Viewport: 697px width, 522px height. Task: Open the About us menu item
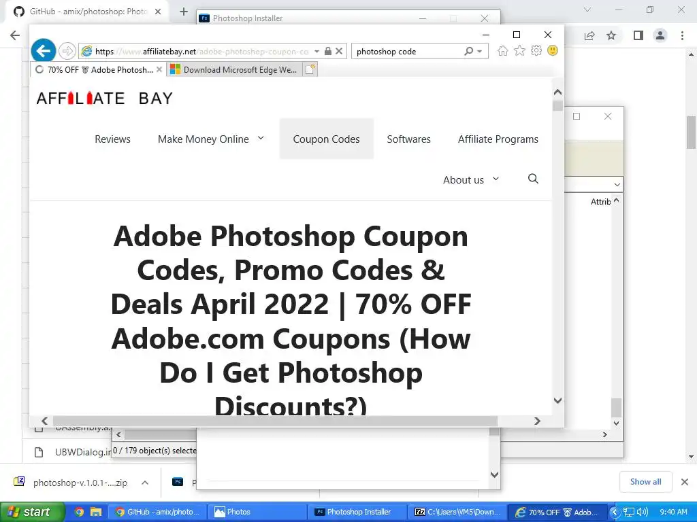pyautogui.click(x=463, y=179)
